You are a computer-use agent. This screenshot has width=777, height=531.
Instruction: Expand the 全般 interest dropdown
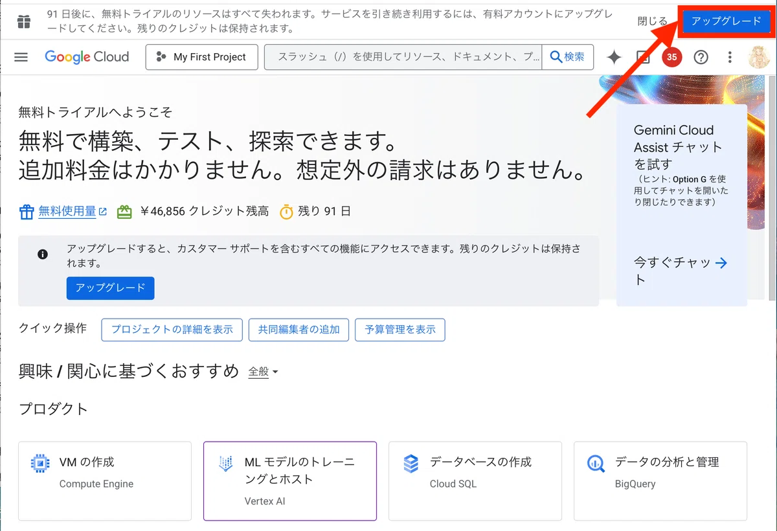point(263,372)
